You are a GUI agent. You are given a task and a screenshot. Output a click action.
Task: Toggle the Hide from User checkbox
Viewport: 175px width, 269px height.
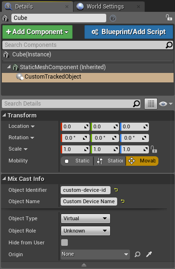64,242
